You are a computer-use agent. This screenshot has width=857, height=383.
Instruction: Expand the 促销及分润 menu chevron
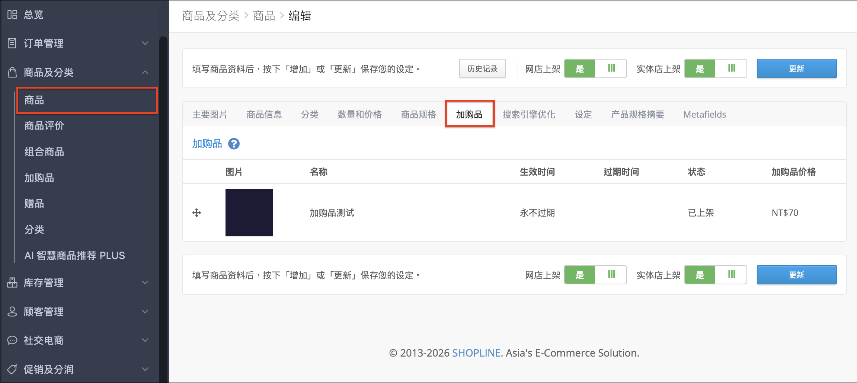point(145,369)
